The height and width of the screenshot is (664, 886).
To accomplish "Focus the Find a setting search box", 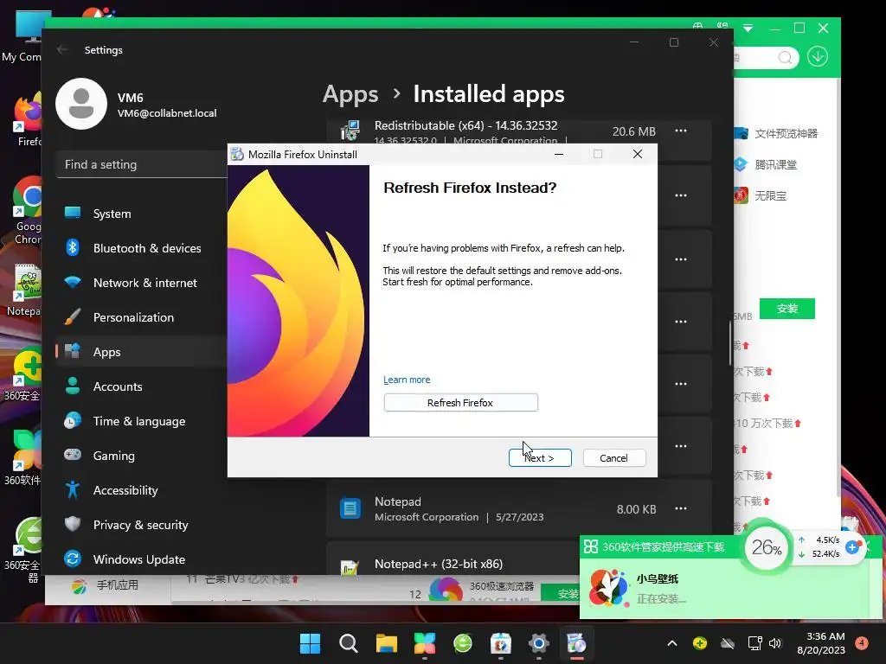I will coord(141,164).
